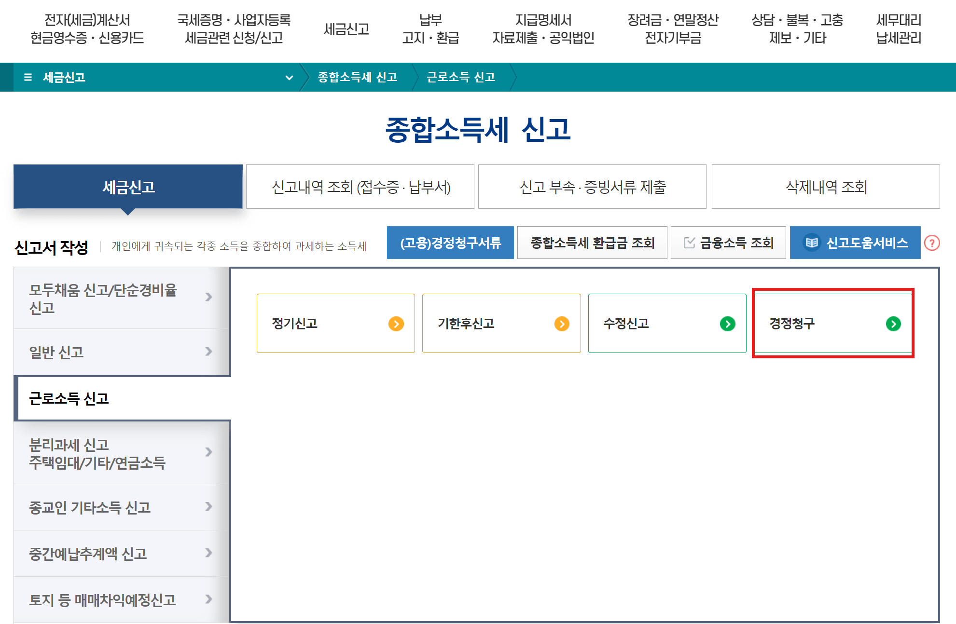Screen dimensions: 956x624
Task: Expand the 세금신고 dropdown chevron
Action: point(290,77)
